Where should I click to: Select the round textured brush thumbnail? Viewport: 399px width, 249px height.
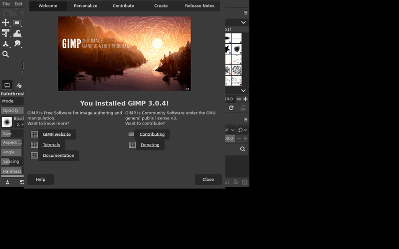click(236, 70)
